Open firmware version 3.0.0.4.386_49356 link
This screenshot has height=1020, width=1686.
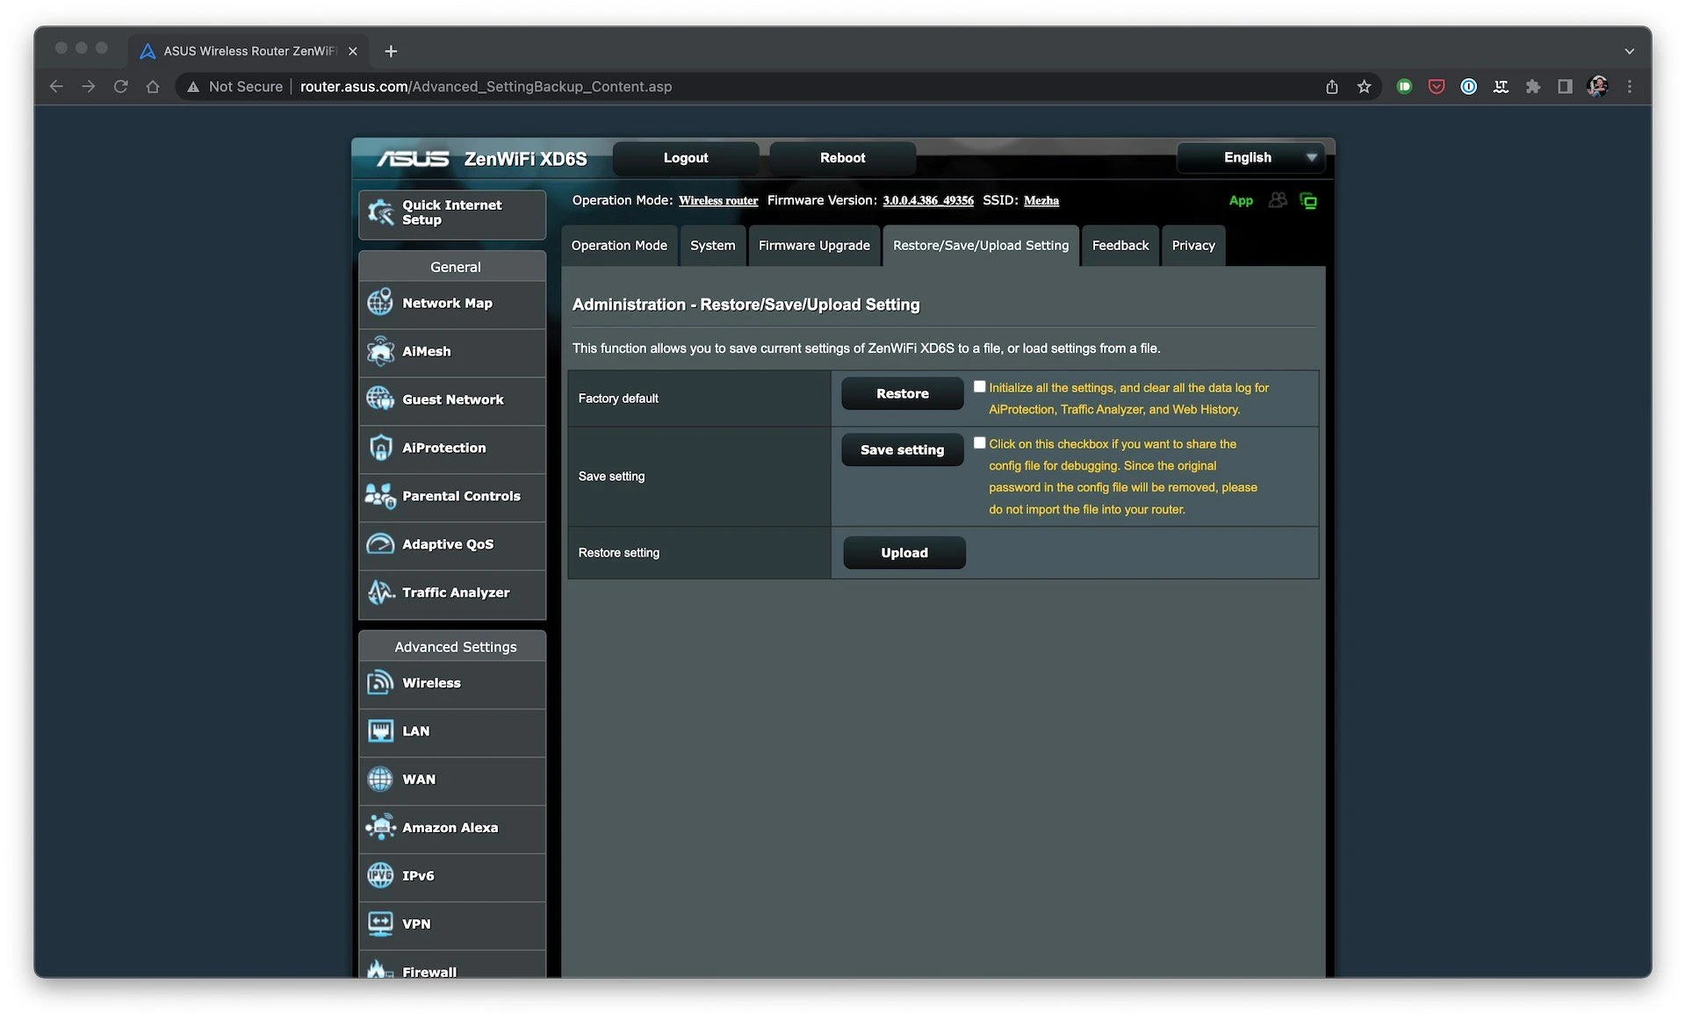click(928, 201)
